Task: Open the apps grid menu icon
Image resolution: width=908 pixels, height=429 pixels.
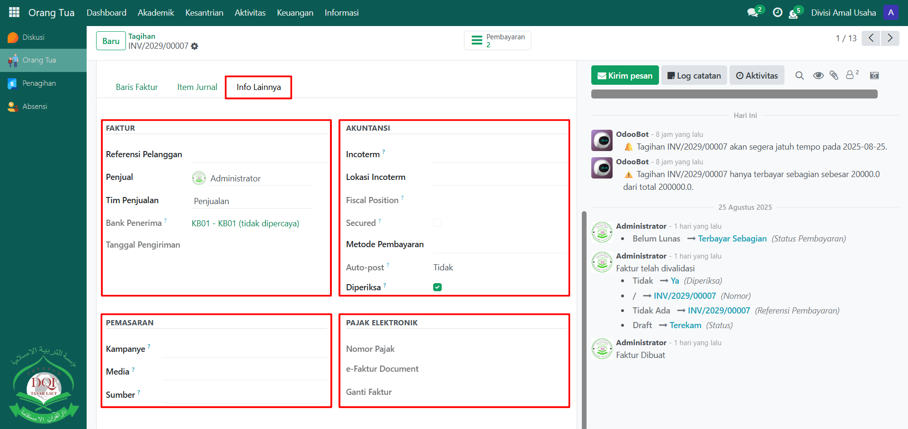Action: tap(14, 12)
